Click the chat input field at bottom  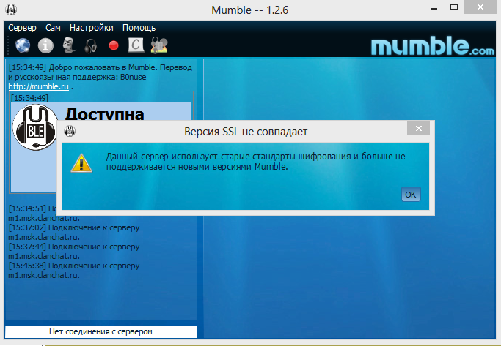point(101,331)
